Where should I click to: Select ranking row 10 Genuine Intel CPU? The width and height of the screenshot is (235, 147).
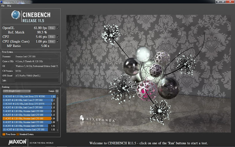coord(29,129)
